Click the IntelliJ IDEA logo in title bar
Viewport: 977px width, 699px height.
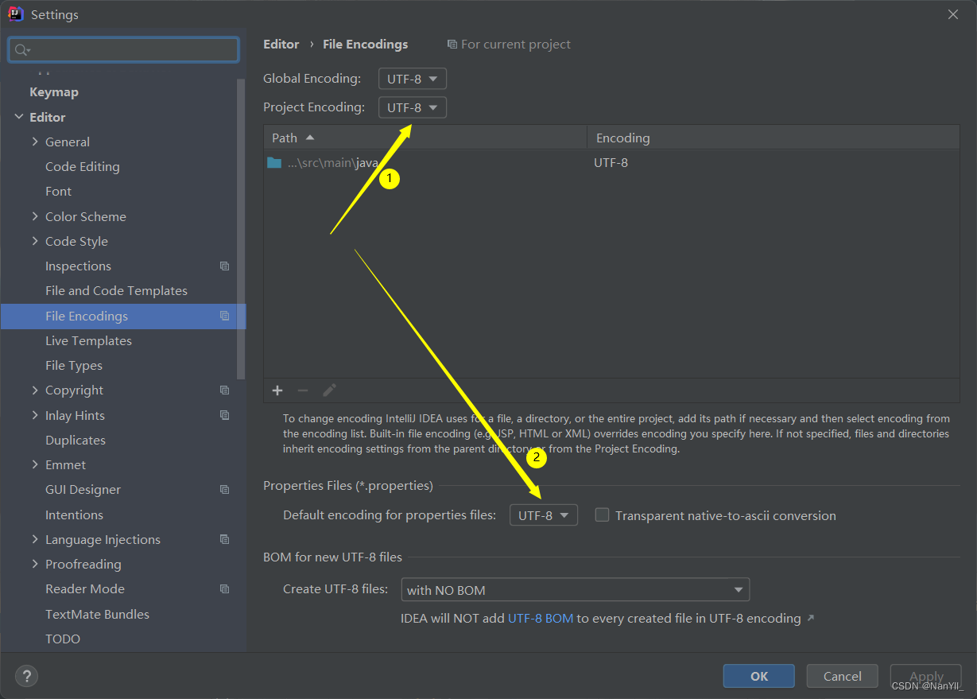point(15,14)
